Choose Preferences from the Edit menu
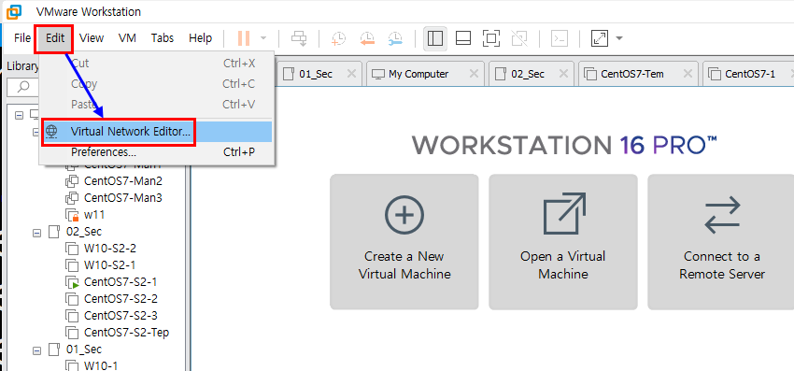Image resolution: width=794 pixels, height=371 pixels. (x=157, y=152)
